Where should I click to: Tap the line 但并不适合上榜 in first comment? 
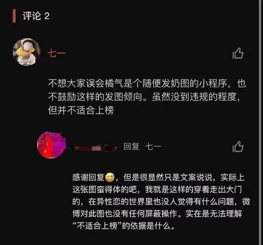(x=81, y=110)
